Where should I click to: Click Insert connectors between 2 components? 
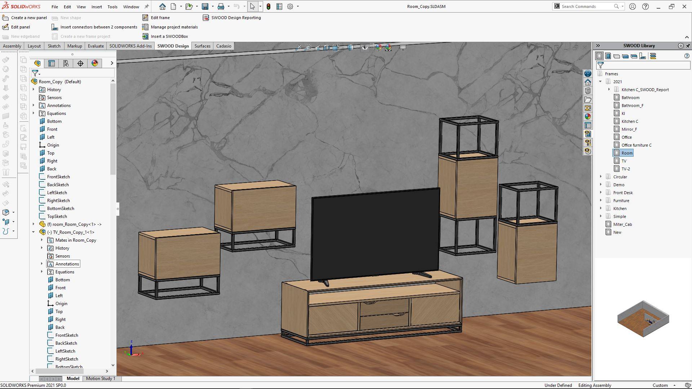pyautogui.click(x=94, y=27)
